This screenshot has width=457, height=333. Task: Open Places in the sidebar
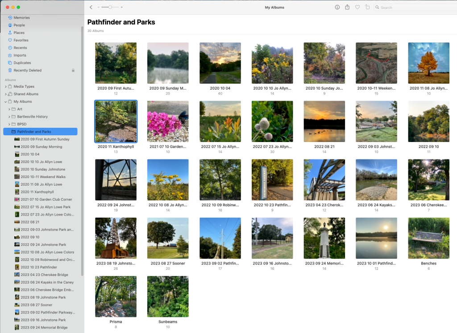tap(19, 33)
